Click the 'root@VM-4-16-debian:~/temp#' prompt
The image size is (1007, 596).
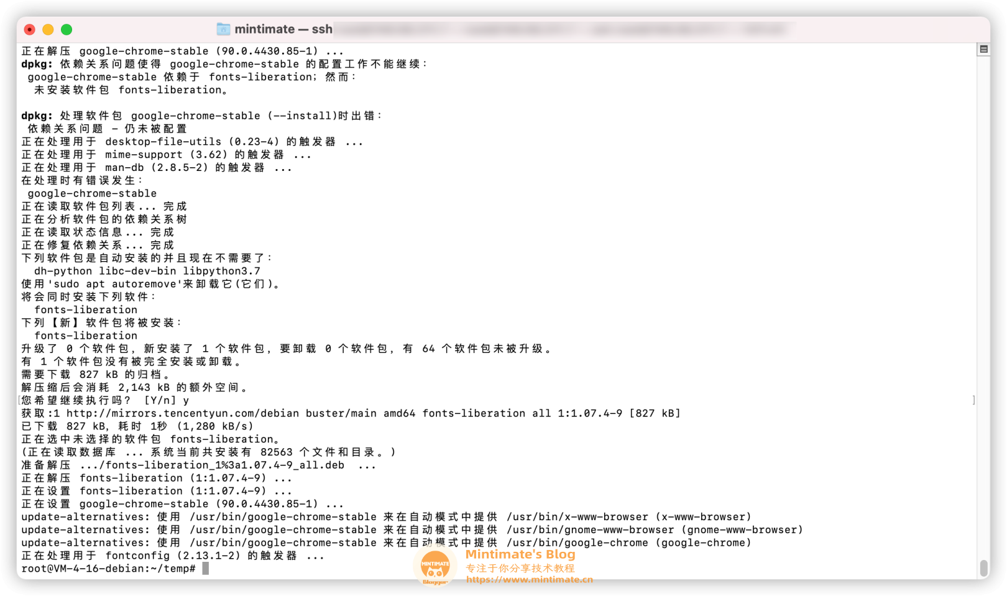pos(109,569)
